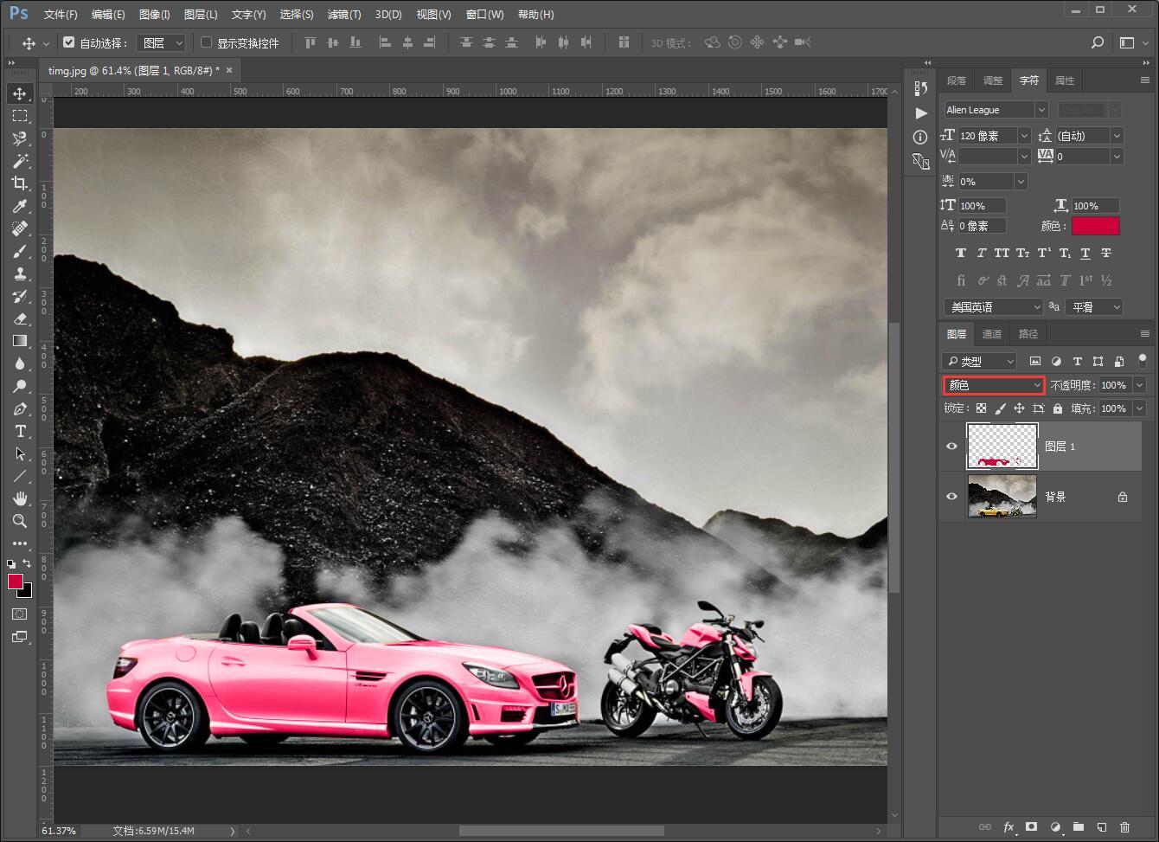This screenshot has width=1159, height=842.
Task: Click the red text 颜色 swatch
Action: pyautogui.click(x=1095, y=226)
